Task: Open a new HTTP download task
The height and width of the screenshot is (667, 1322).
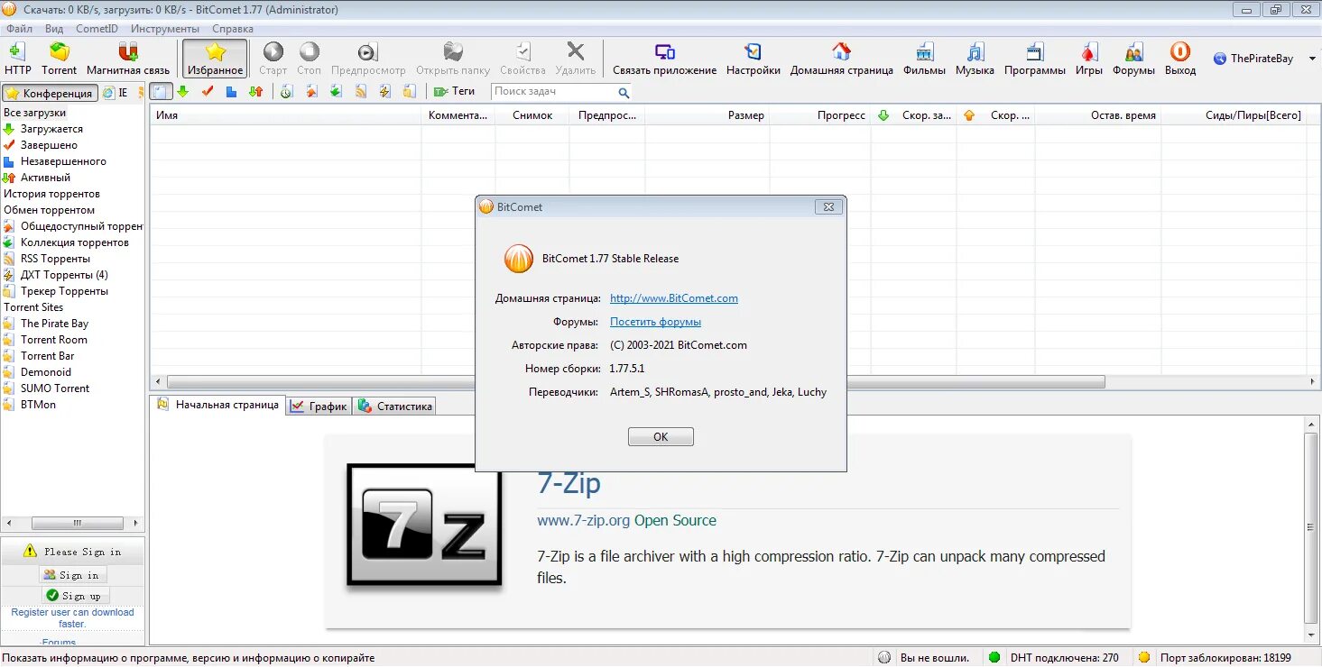Action: coord(18,58)
